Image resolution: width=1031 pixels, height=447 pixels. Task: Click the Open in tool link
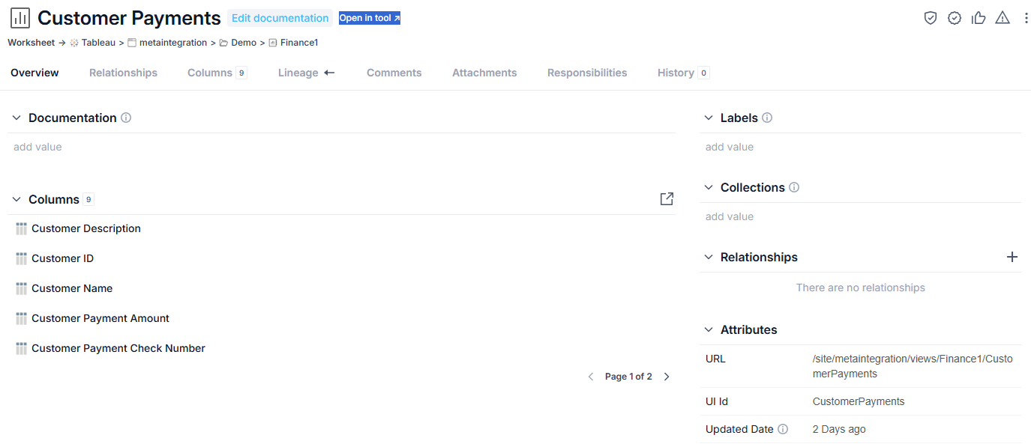370,18
